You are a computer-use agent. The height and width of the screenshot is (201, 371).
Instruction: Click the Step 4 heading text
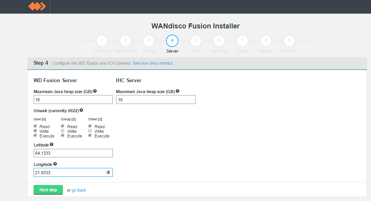pyautogui.click(x=41, y=63)
